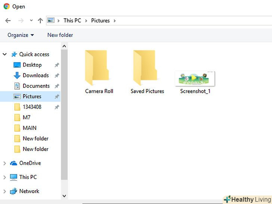The image size is (272, 204).
Task: Select Quick access star icon
Action: click(x=14, y=54)
